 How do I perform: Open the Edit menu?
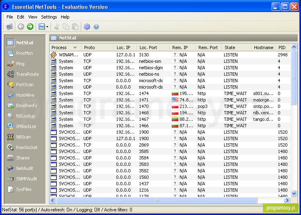(21, 17)
